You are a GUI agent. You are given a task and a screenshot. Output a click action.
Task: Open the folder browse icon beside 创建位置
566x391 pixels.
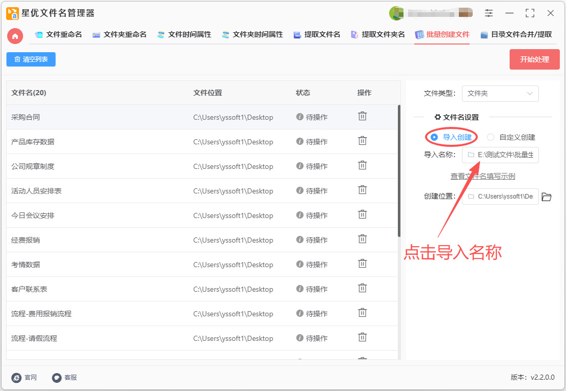coord(547,197)
